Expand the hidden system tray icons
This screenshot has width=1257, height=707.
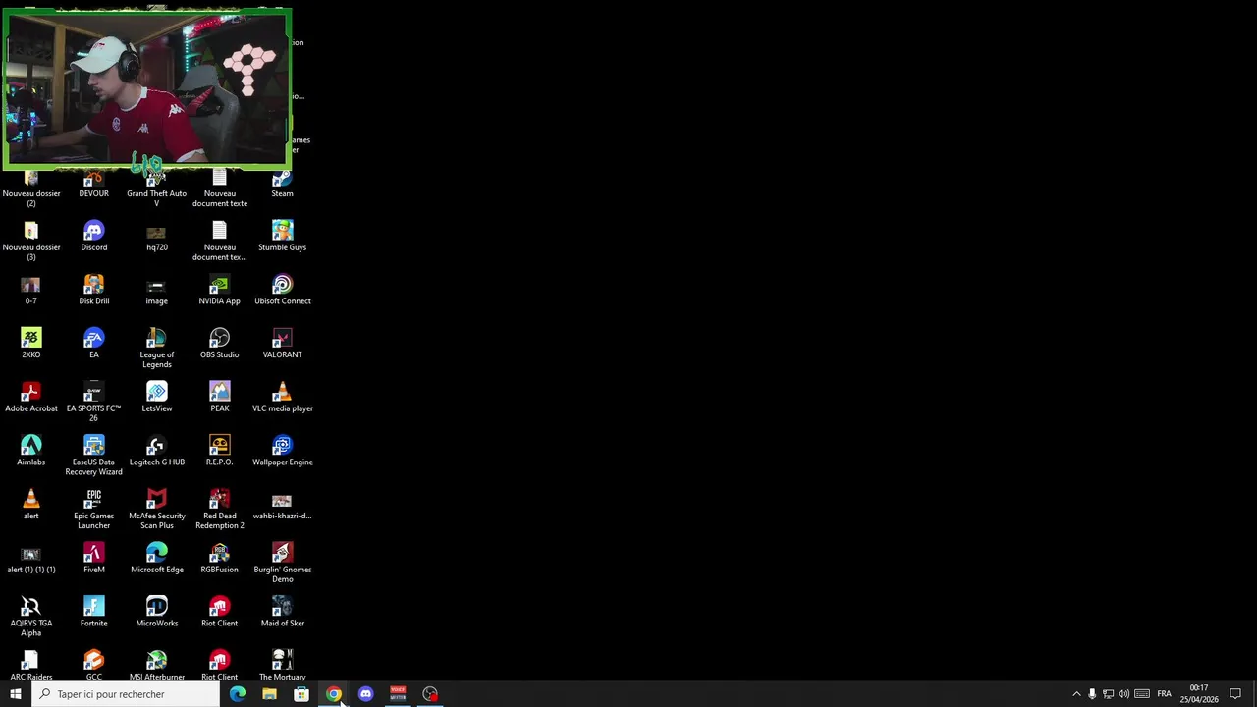pos(1076,694)
